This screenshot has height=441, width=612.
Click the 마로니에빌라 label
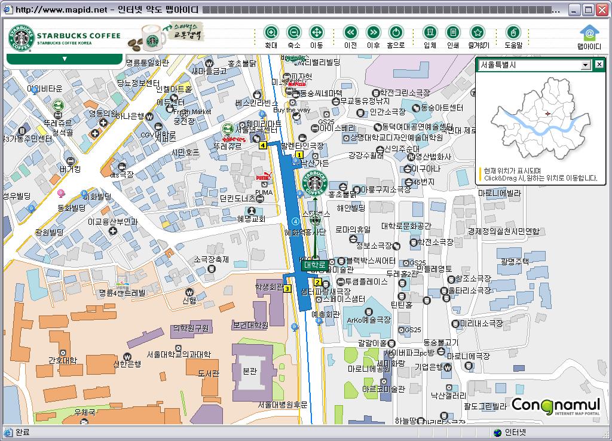(500, 193)
